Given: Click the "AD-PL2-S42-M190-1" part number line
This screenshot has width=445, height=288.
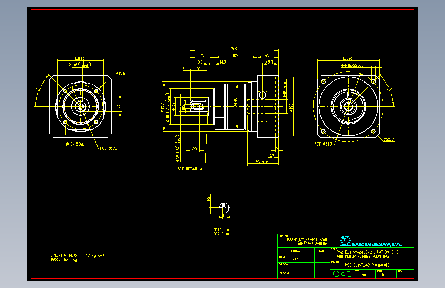Looking at the screenshot, I should pyautogui.click(x=313, y=244).
